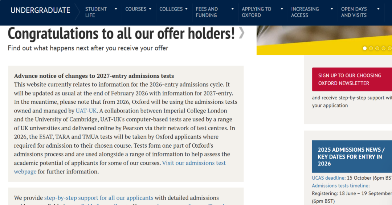Image resolution: width=392 pixels, height=205 pixels.
Task: Click the chevron divider next to Undergraduate
Action: (x=77, y=12)
